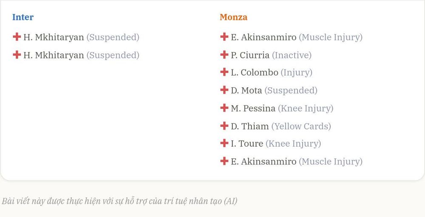Select the D. Mota player name
The image size is (425, 217).
[x=246, y=90]
